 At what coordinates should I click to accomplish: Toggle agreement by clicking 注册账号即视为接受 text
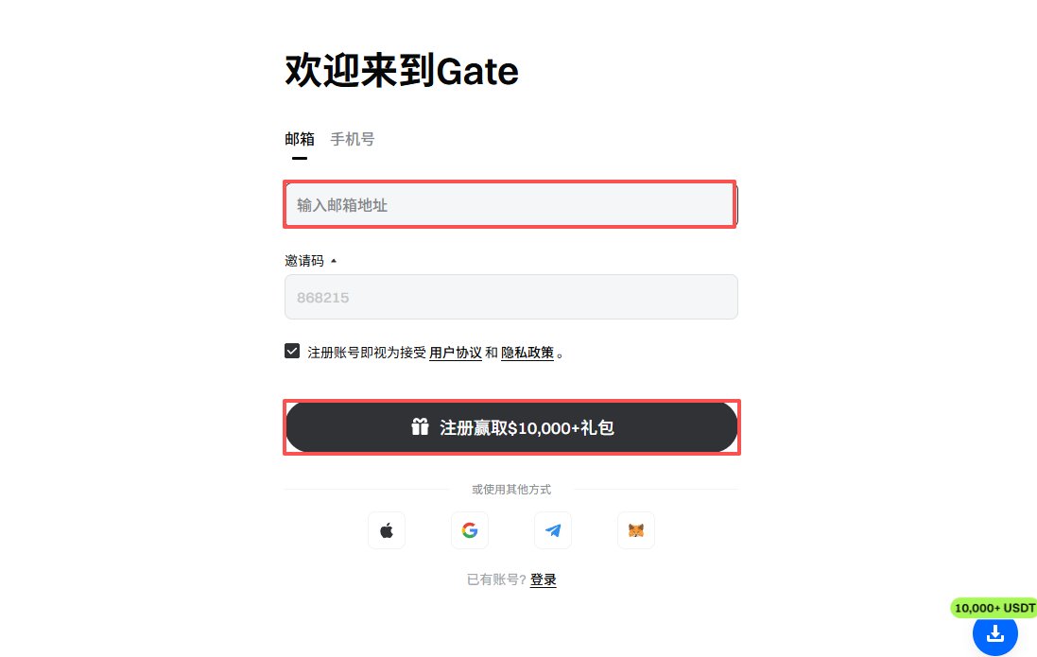coord(364,352)
